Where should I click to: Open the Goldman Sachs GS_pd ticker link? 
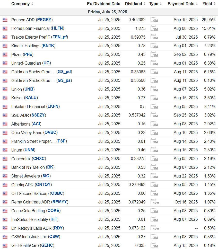64,72
